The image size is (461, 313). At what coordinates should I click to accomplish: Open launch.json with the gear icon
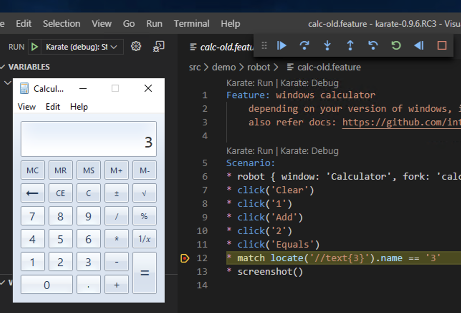[136, 46]
